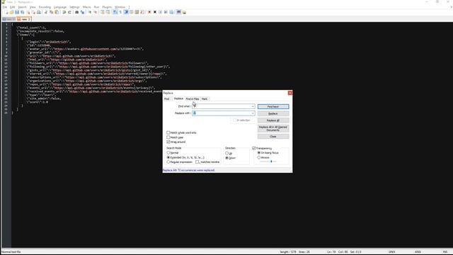Viewport: 453px width, 255px height.
Task: Save all files using toolbar icon
Action: pos(23,12)
